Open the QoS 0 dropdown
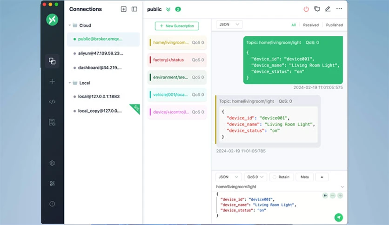Image resolution: width=389 pixels, height=225 pixels. pos(255,177)
